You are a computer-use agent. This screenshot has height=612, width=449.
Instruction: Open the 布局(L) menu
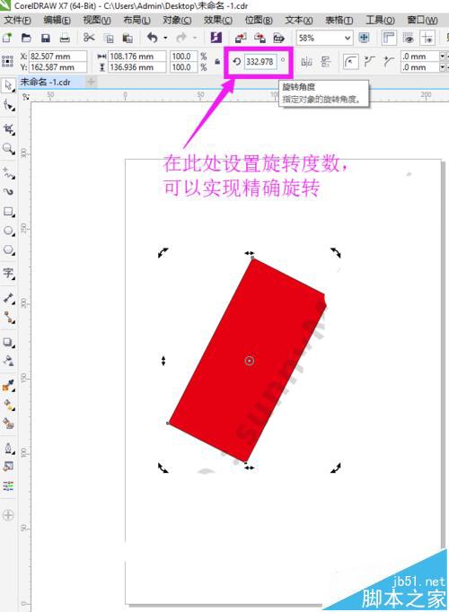point(136,20)
